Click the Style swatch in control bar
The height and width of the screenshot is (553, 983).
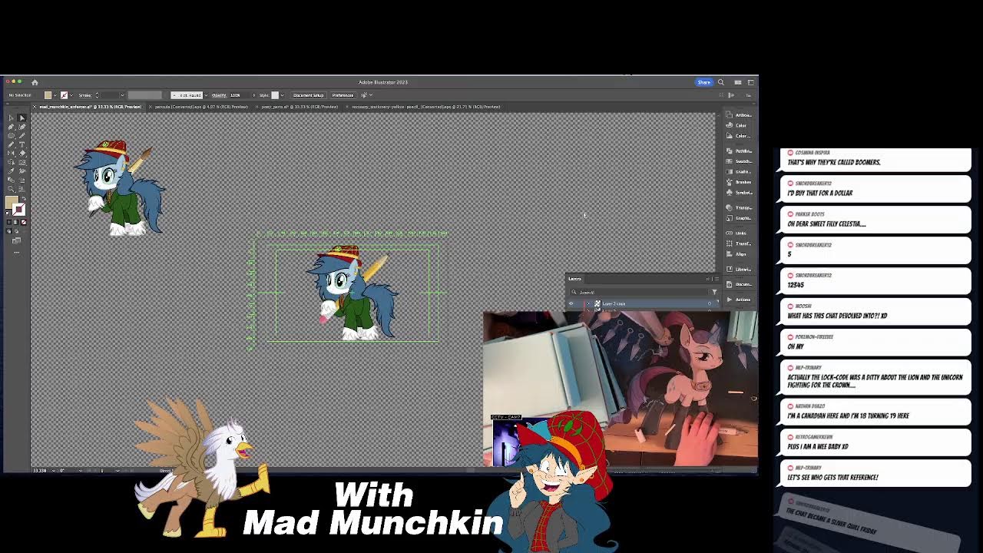tap(275, 95)
